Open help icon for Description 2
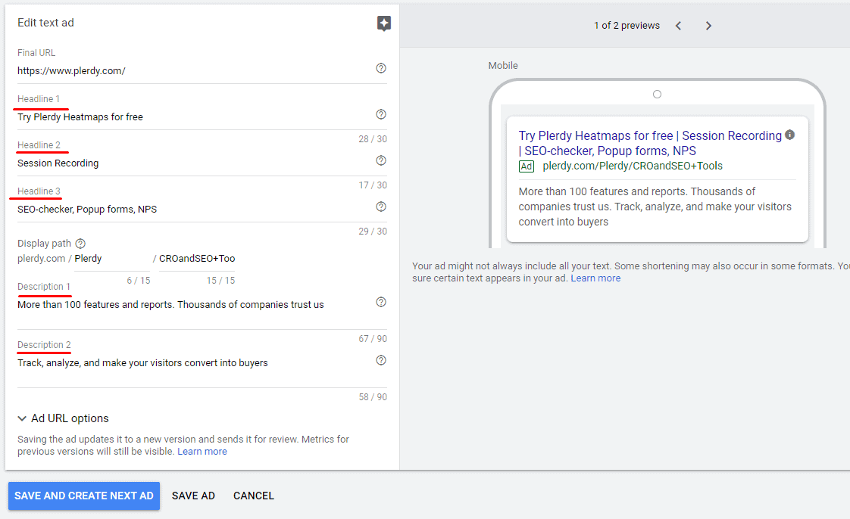This screenshot has width=850, height=519. coord(381,360)
